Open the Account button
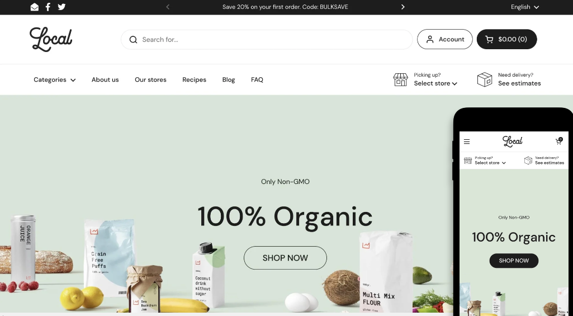This screenshot has width=573, height=316. (445, 39)
